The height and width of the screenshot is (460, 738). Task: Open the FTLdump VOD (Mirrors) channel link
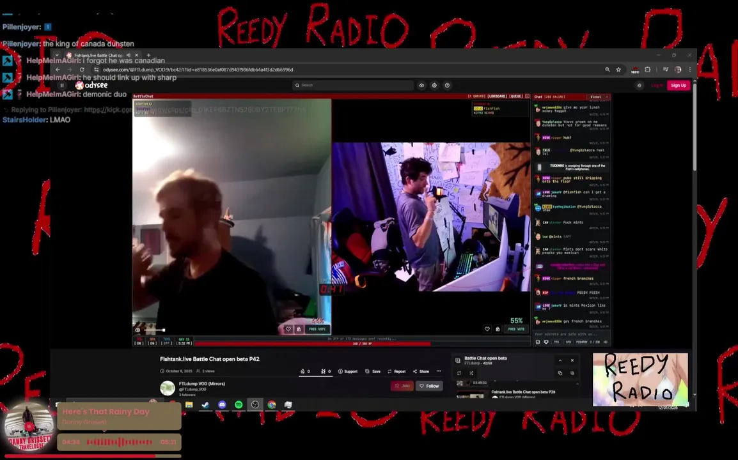click(x=202, y=384)
